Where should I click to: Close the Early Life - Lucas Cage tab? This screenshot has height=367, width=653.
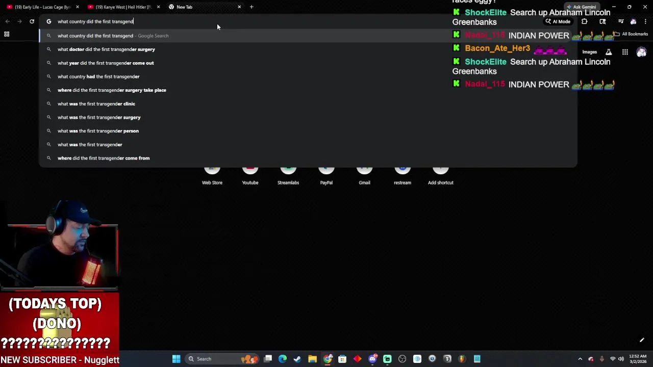point(77,7)
